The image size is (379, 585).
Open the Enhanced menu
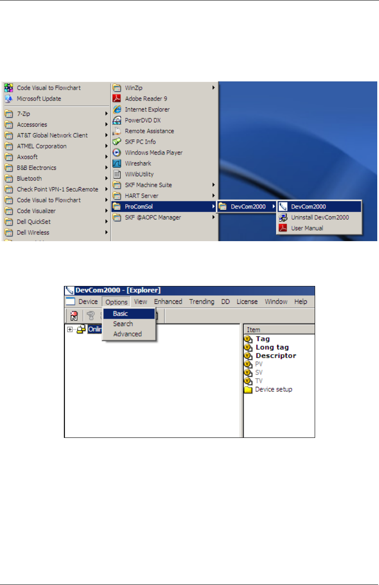[168, 302]
